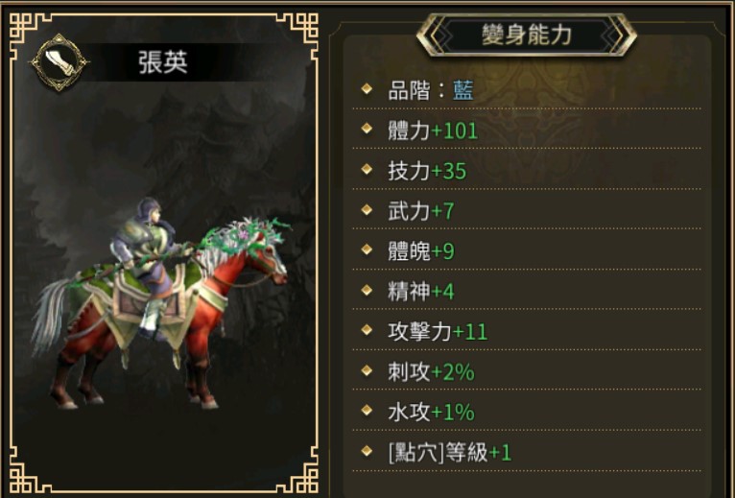Click the diamond bullet beside 體力+101
The width and height of the screenshot is (735, 498).
[x=367, y=129]
